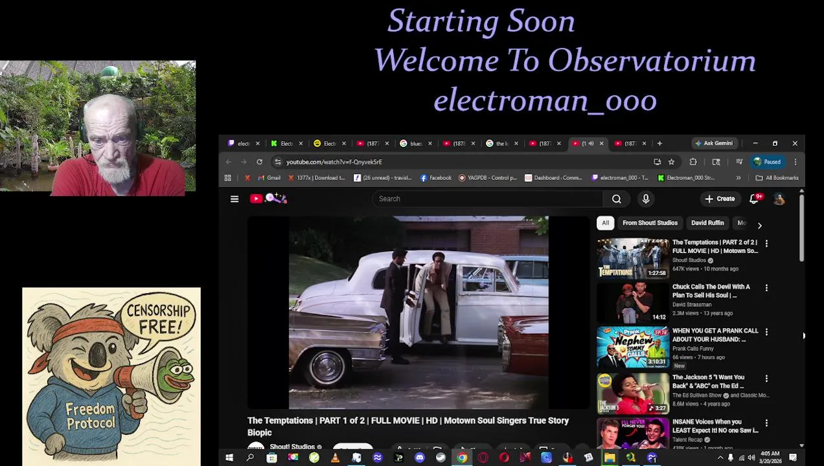Screen dimensions: 824x466
Task: Open the YouTube account avatar menu
Action: [779, 199]
